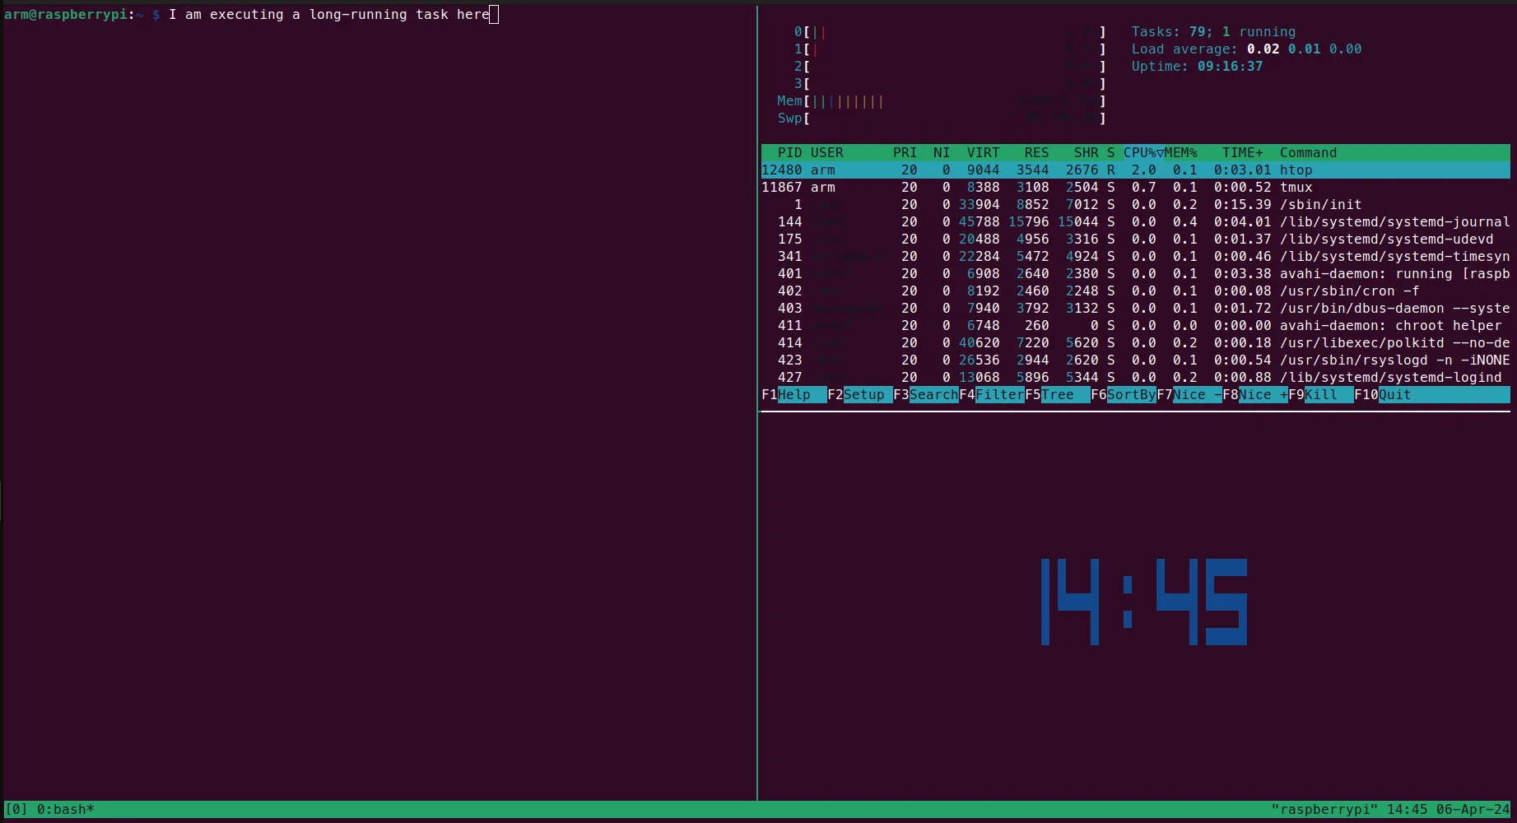Sort processes by the PID column
Screen dimensions: 1517x823
(788, 152)
